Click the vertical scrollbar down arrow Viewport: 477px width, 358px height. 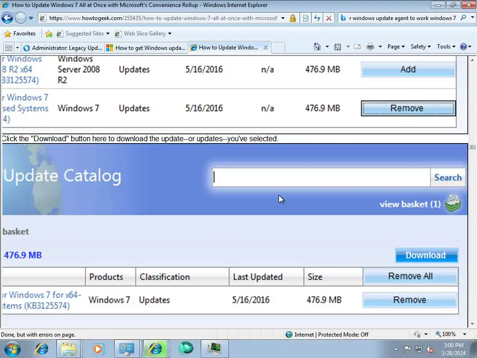(472, 324)
